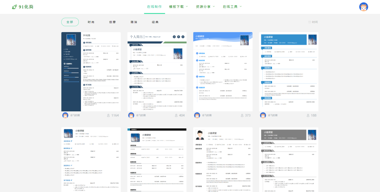Screen dimensions: 380x192
Task: Click the user icon next to 404
Action: click(x=176, y=115)
